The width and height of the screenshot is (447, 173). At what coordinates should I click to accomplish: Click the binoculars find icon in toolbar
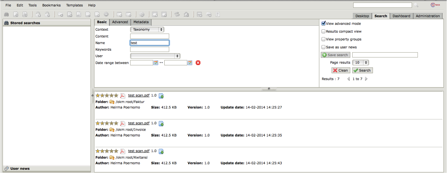coord(6,15)
